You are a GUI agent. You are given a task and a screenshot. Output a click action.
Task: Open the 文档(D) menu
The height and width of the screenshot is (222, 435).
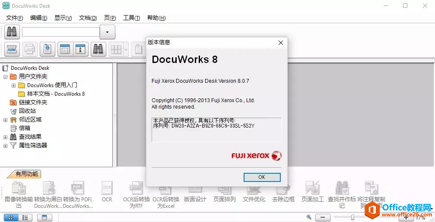[88, 18]
